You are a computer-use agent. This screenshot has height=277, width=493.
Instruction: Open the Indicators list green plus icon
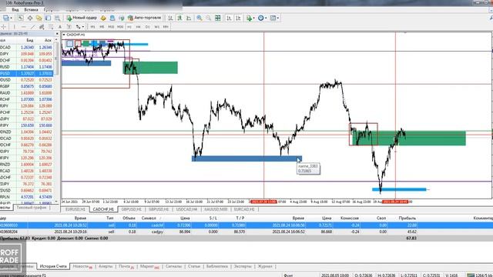tap(249, 18)
